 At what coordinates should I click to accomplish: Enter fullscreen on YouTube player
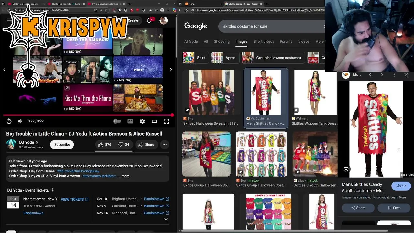(166, 121)
